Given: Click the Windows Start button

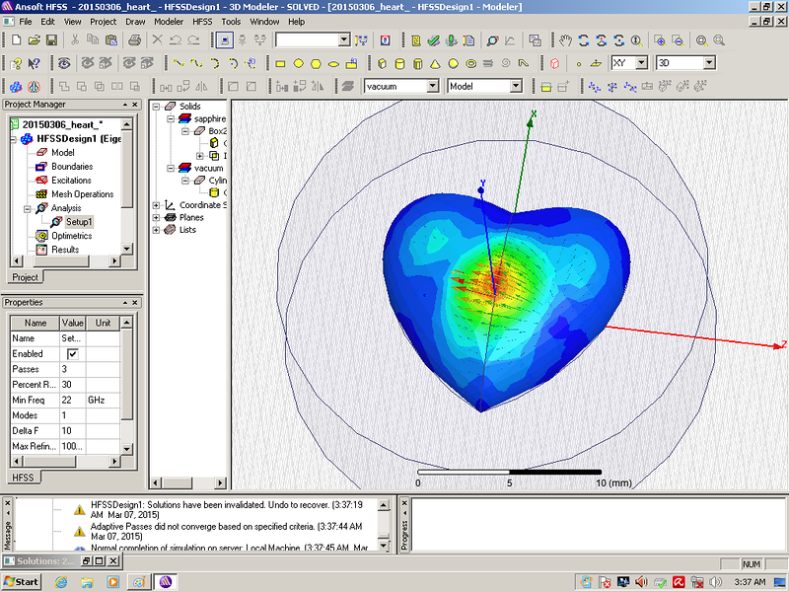Looking at the screenshot, I should click(x=21, y=581).
